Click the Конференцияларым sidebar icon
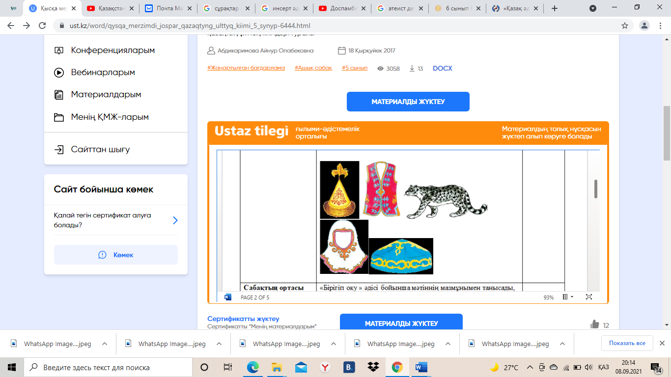 click(59, 50)
